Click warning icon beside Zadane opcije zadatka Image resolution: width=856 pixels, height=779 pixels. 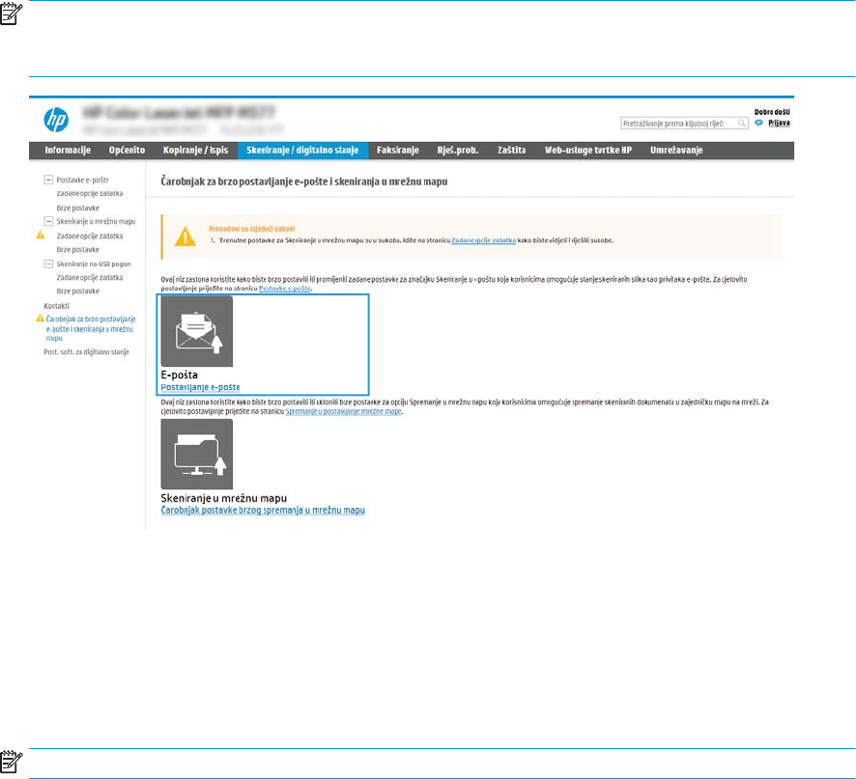tap(41, 236)
